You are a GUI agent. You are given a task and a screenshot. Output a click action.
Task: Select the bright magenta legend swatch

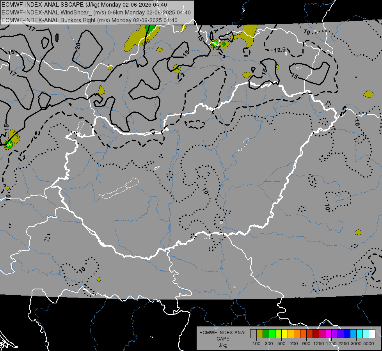(329, 334)
